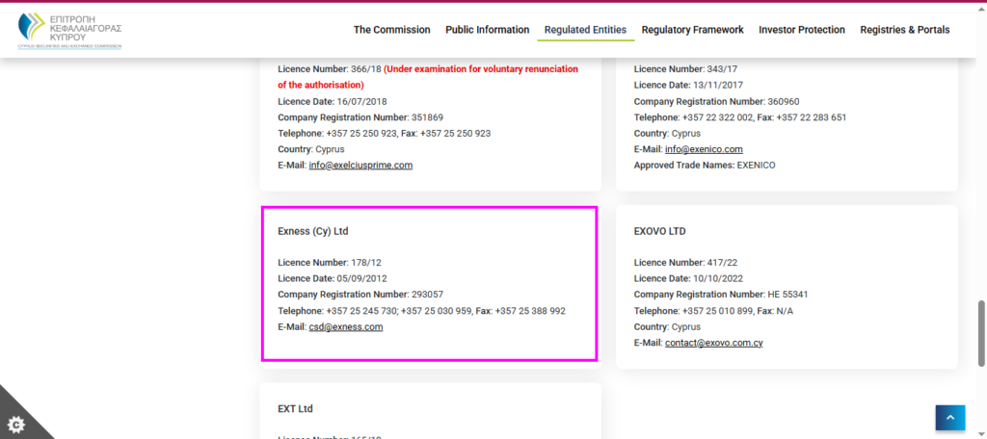The height and width of the screenshot is (439, 987).
Task: Open cookie settings gear icon
Action: (x=14, y=424)
